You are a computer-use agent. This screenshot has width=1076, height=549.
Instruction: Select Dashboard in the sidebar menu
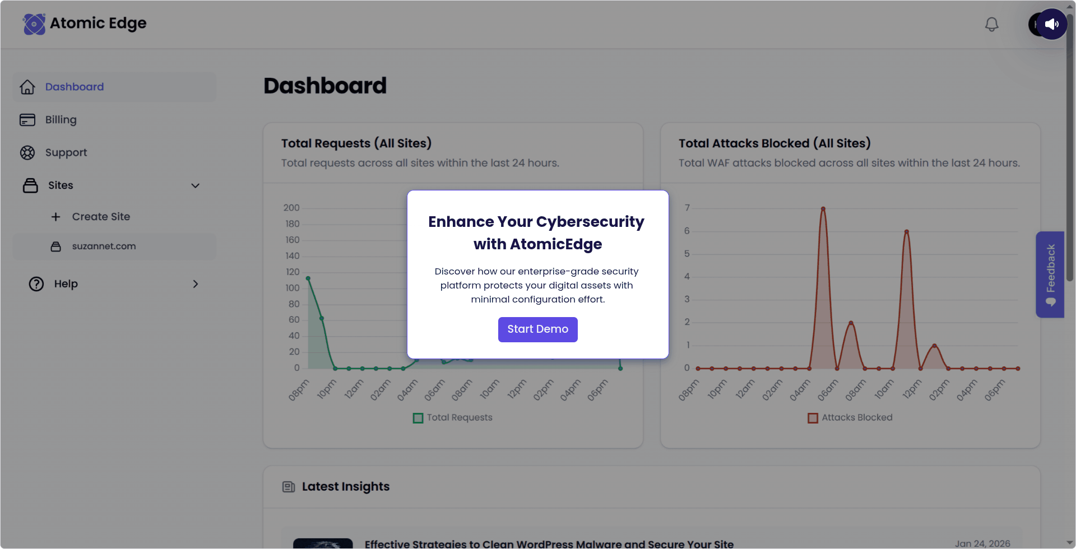[x=75, y=87]
